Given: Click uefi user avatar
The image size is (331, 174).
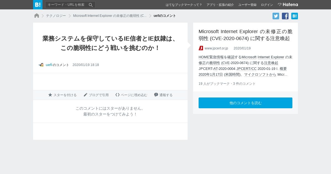Looking at the screenshot, I should pos(41,65).
